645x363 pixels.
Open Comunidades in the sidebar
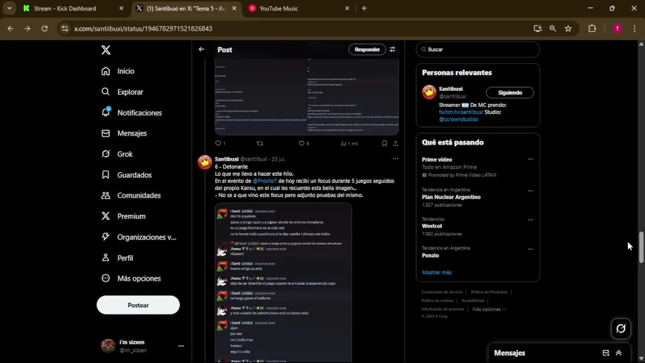point(131,195)
